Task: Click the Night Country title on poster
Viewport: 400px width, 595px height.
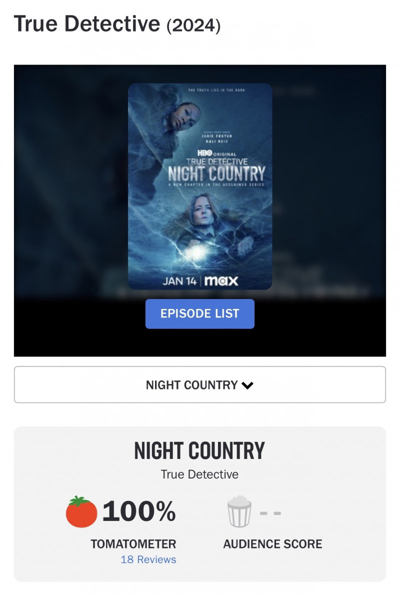Action: (216, 174)
